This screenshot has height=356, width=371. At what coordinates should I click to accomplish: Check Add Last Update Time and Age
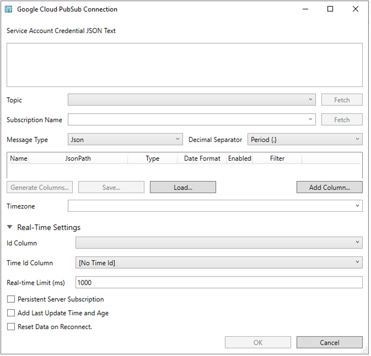pos(11,313)
